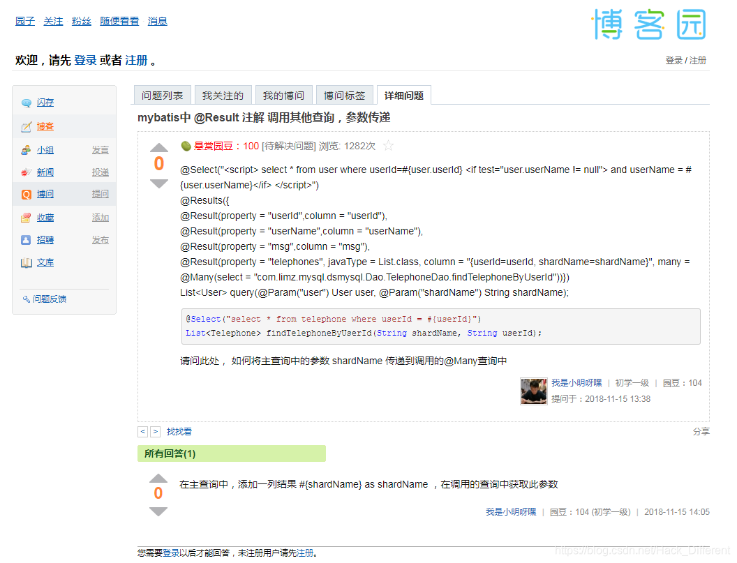Click the 博客园 logo
Viewport: 737px width, 563px height.
(649, 24)
